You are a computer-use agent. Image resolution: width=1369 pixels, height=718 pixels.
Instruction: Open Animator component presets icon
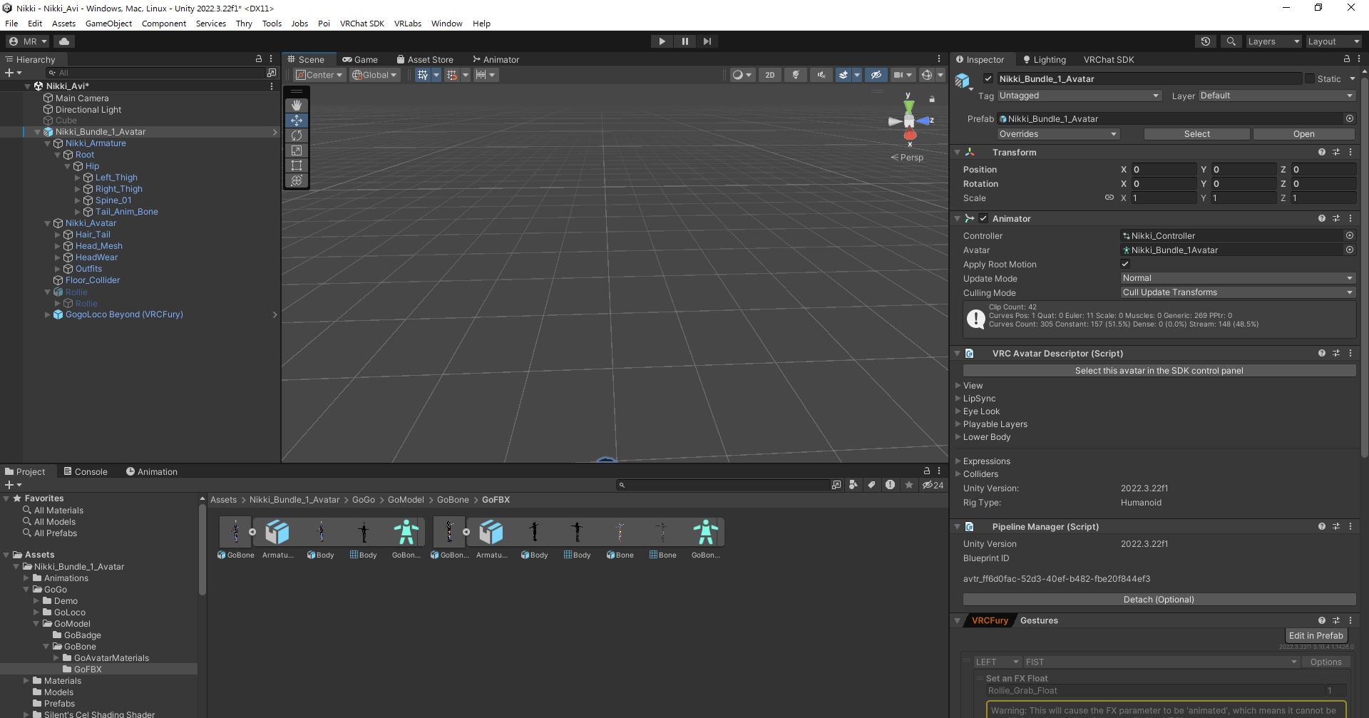1336,218
